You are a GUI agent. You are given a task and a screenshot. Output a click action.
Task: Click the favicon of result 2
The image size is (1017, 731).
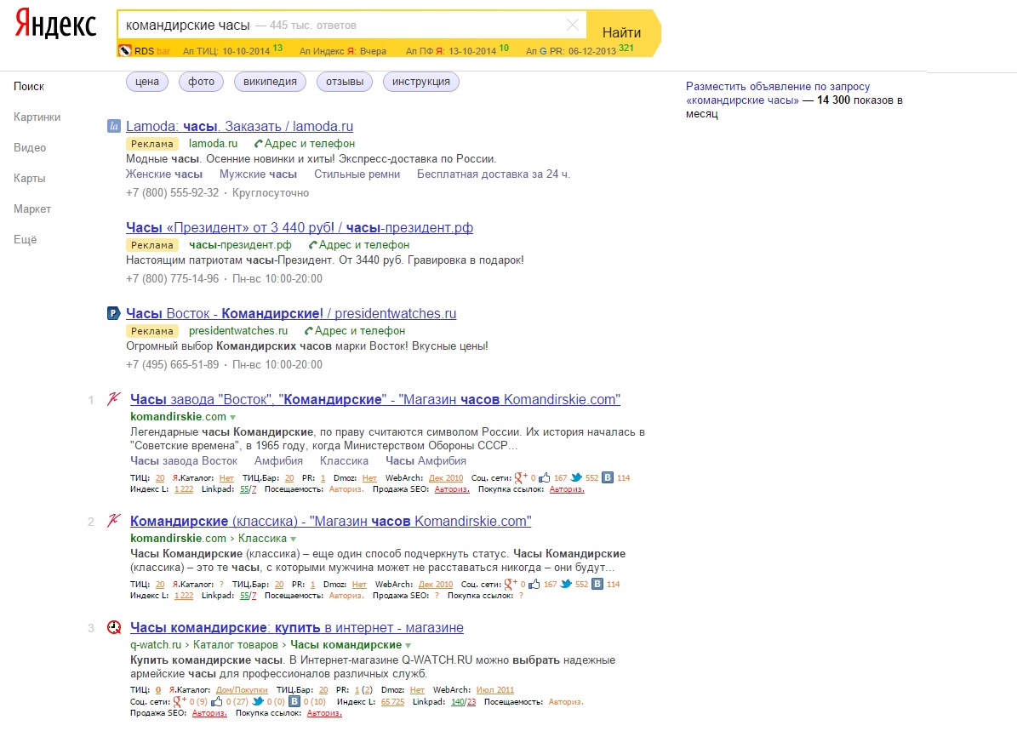tap(114, 521)
